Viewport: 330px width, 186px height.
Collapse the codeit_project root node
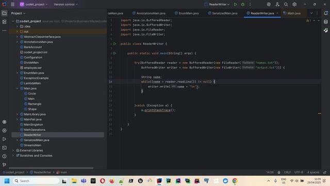pos(13,21)
